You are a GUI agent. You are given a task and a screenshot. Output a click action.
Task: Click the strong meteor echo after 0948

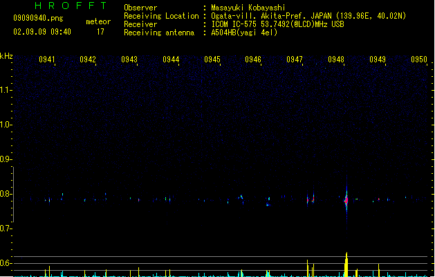[346, 200]
